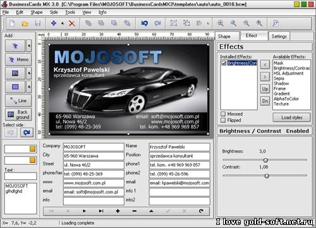This screenshot has height=228, width=316.
Task: Open dropdown arrow beside blue plus icon
Action: (63, 23)
